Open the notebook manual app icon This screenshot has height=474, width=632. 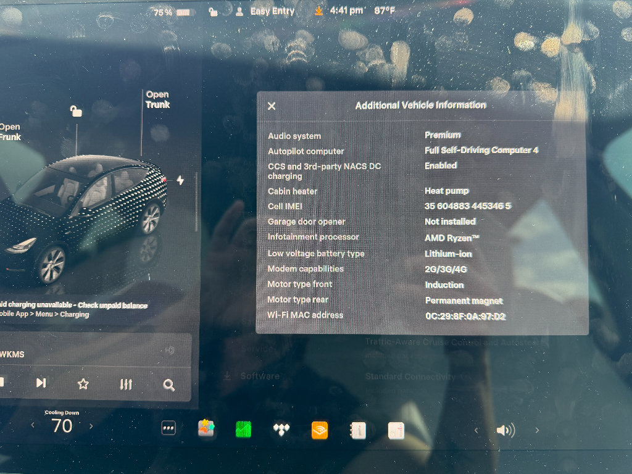pyautogui.click(x=357, y=431)
